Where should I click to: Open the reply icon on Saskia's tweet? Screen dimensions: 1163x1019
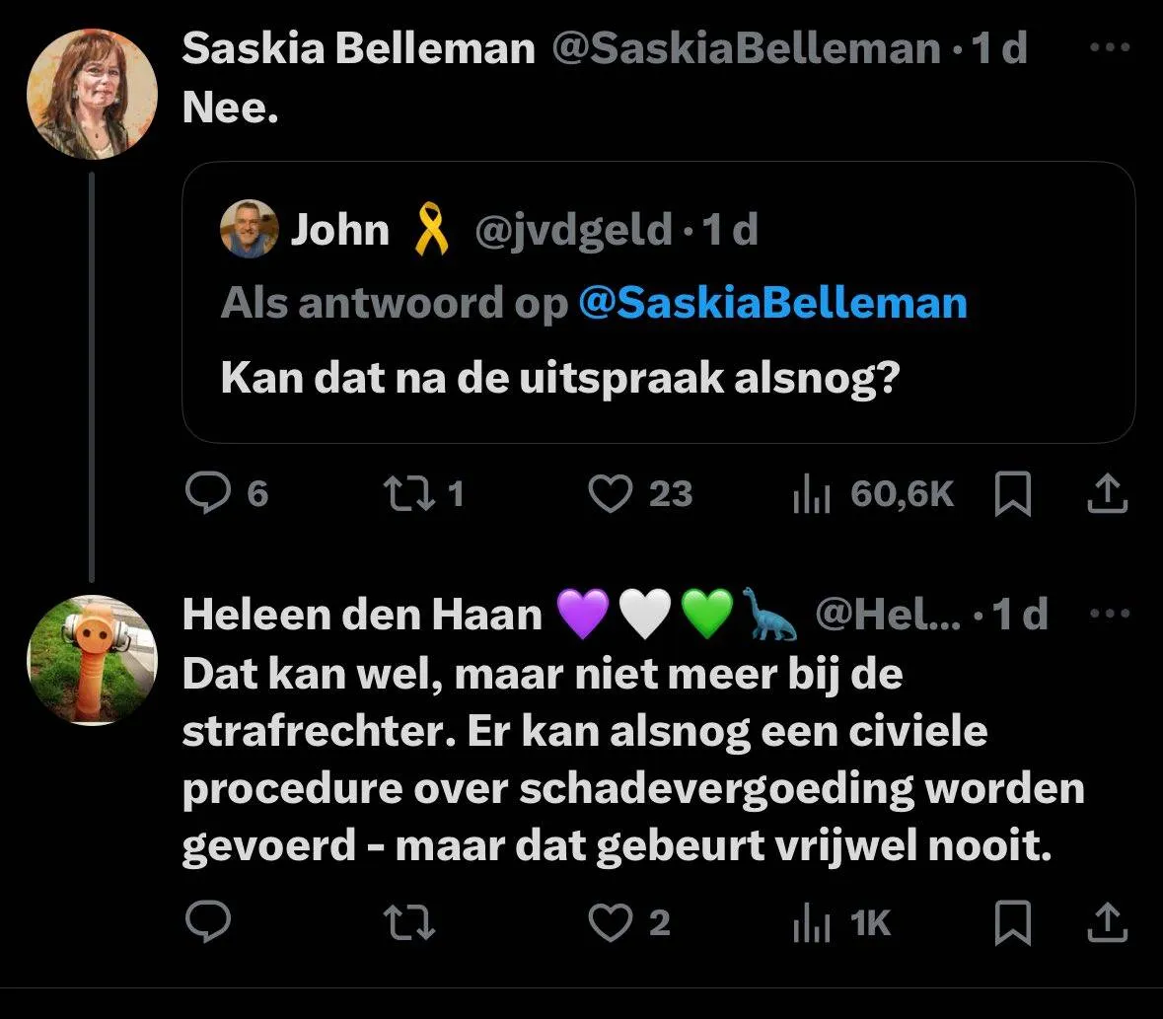(x=208, y=495)
